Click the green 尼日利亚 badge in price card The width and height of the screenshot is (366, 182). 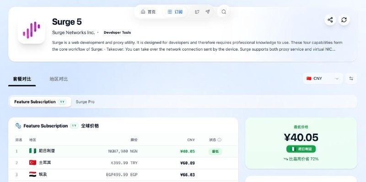pyautogui.click(x=301, y=149)
